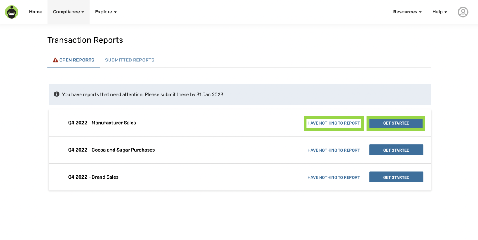Viewport: 478px width, 240px height.
Task: Click the app logo in the navbar
Action: click(x=12, y=12)
